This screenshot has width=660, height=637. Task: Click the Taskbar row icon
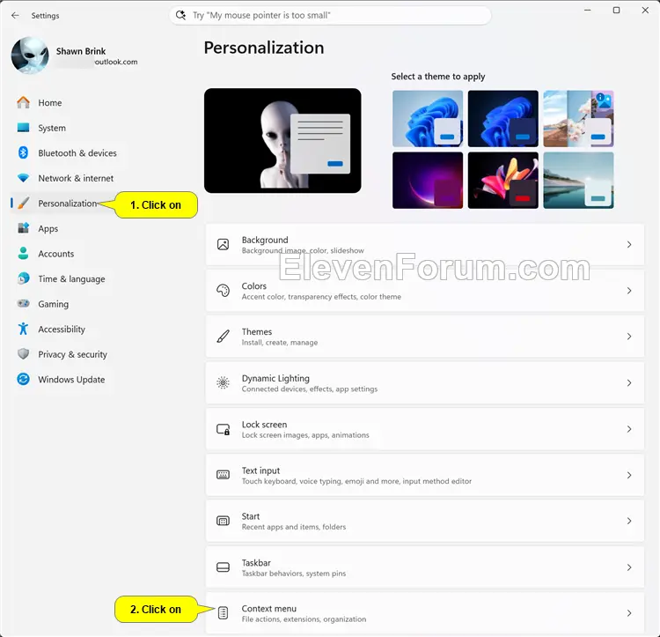pyautogui.click(x=224, y=567)
